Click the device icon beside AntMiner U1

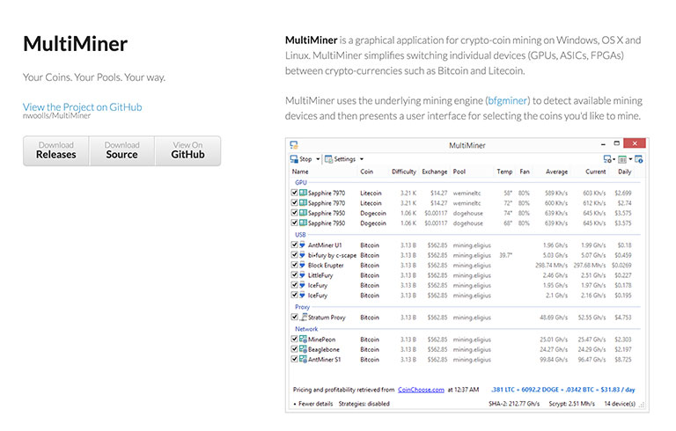pos(302,245)
